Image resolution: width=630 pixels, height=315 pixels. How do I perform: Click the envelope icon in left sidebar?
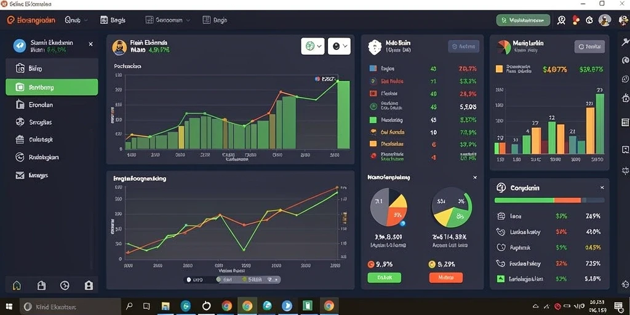coord(20,175)
